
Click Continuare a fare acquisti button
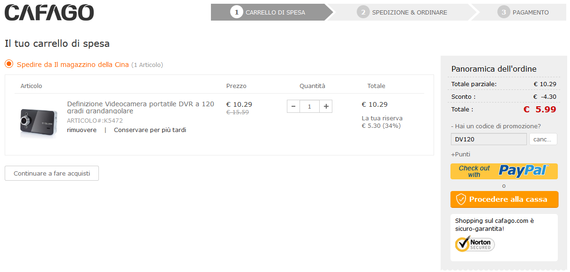click(x=52, y=173)
